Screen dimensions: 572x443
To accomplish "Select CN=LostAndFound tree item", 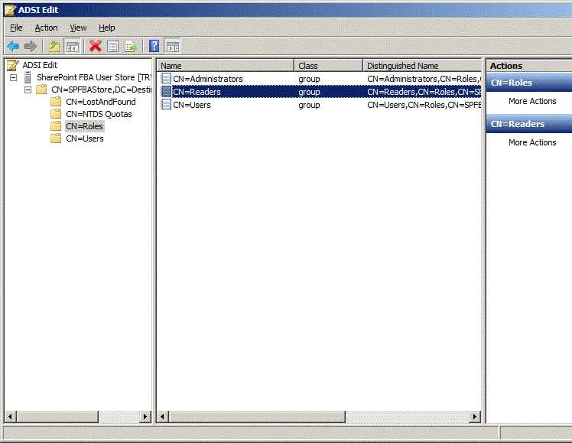I will pyautogui.click(x=101, y=102).
